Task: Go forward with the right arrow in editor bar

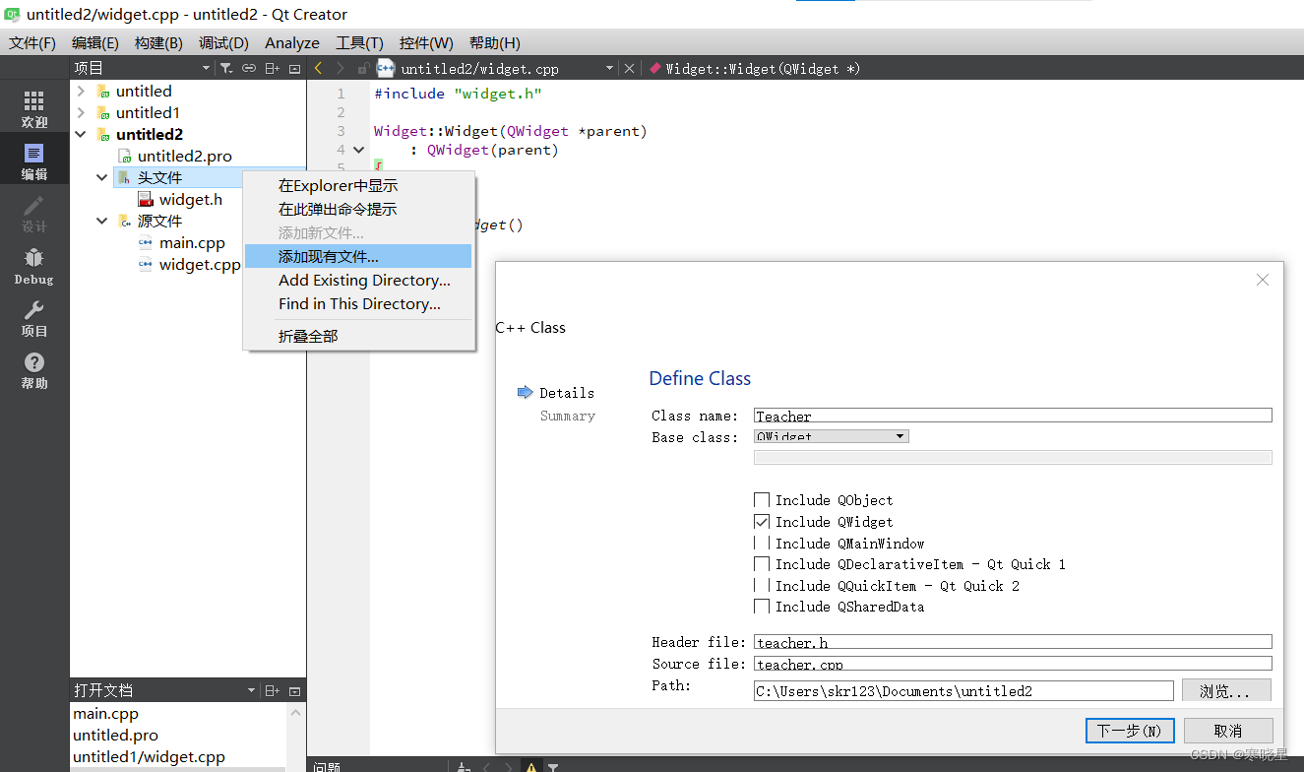Action: [341, 68]
